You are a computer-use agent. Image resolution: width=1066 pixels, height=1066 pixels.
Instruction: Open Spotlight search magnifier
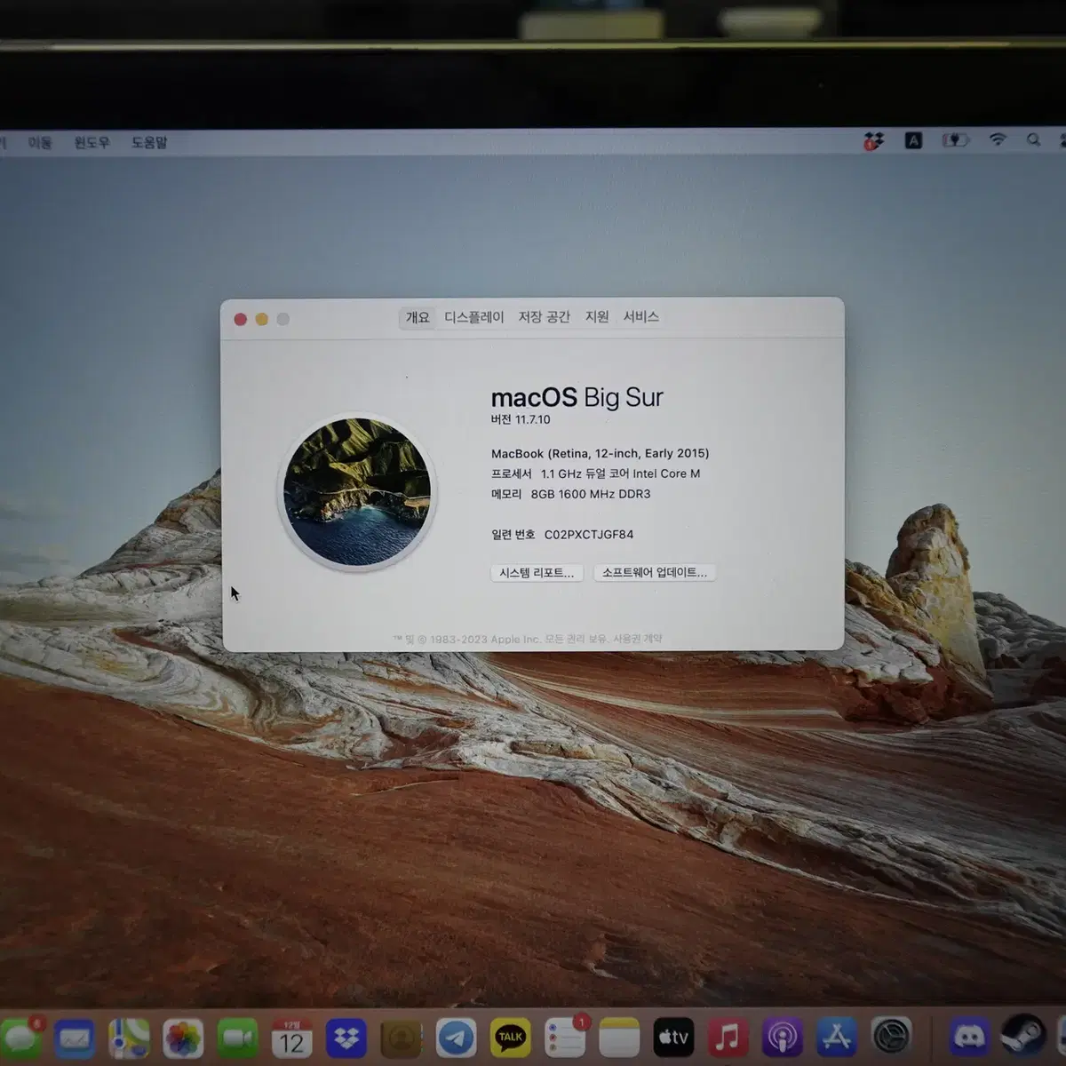pos(1033,140)
